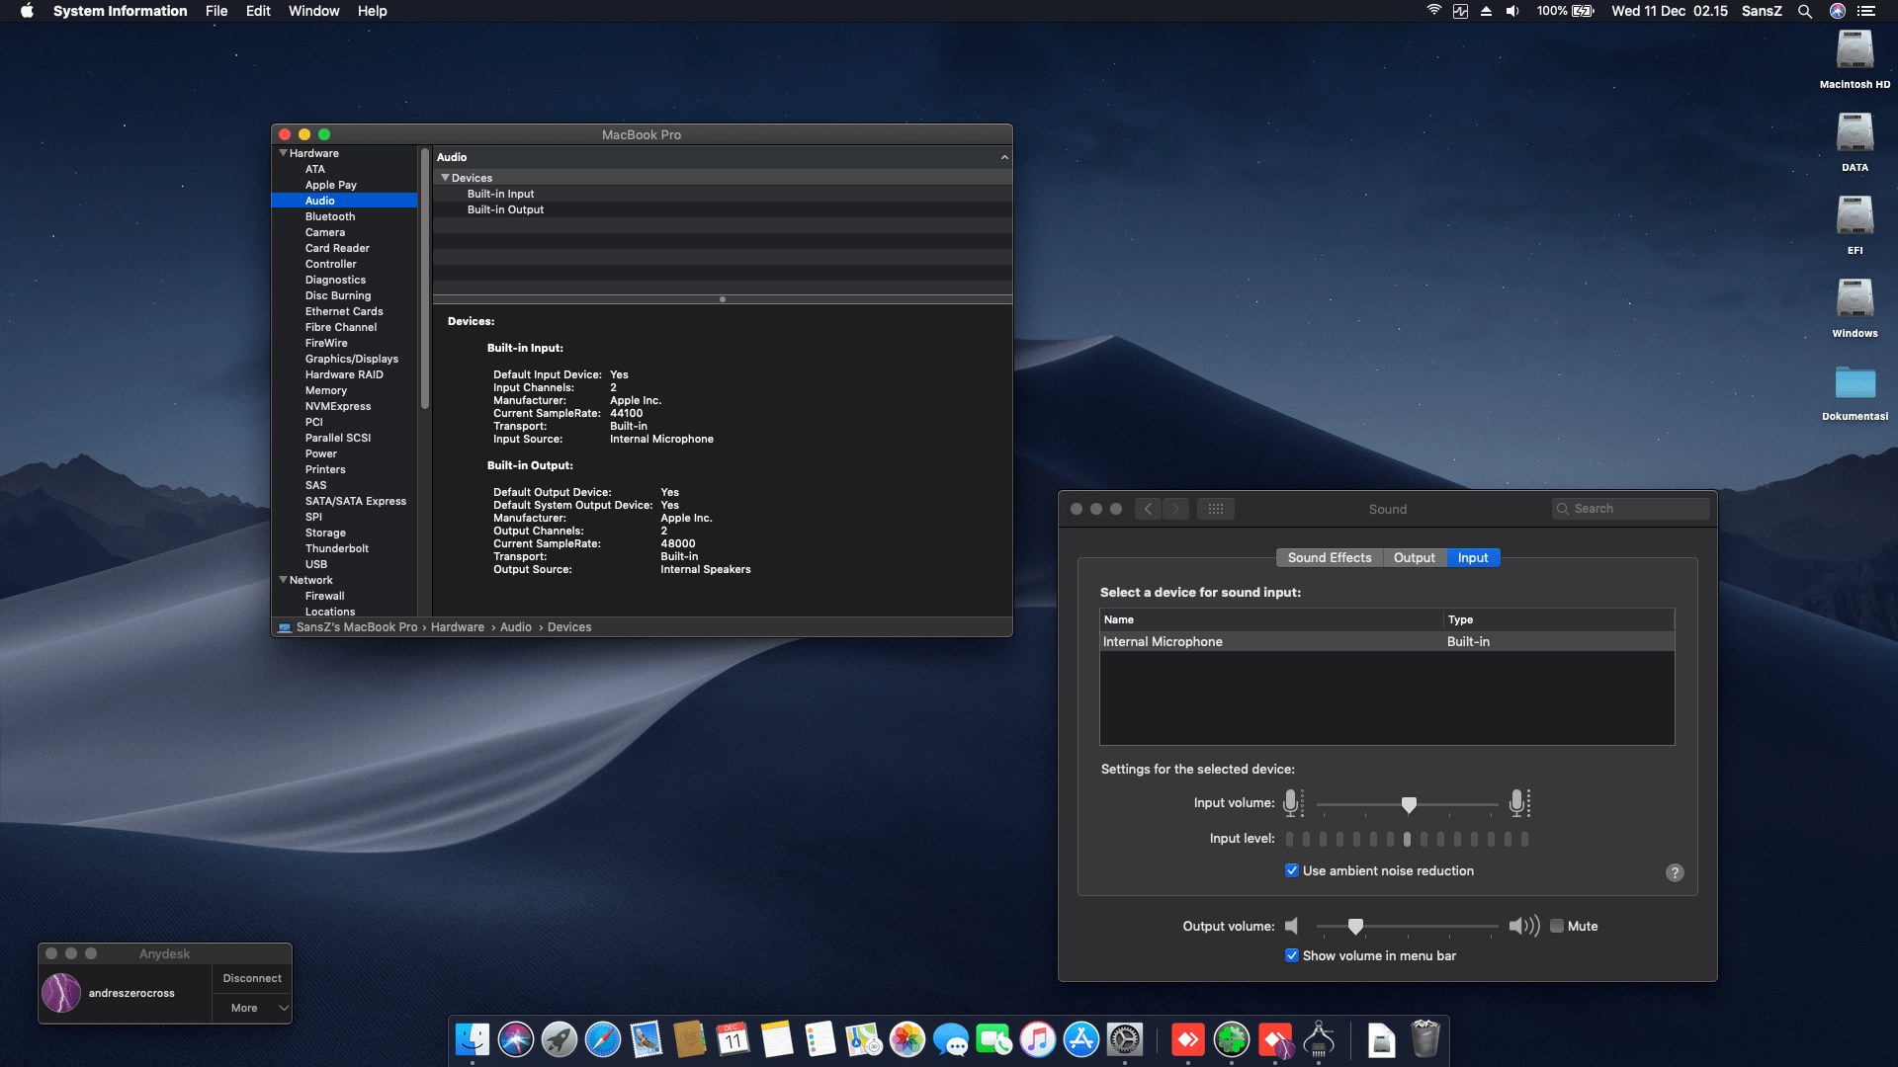Activate Siri from the Dock
This screenshot has height=1067, width=1898.
coord(515,1039)
